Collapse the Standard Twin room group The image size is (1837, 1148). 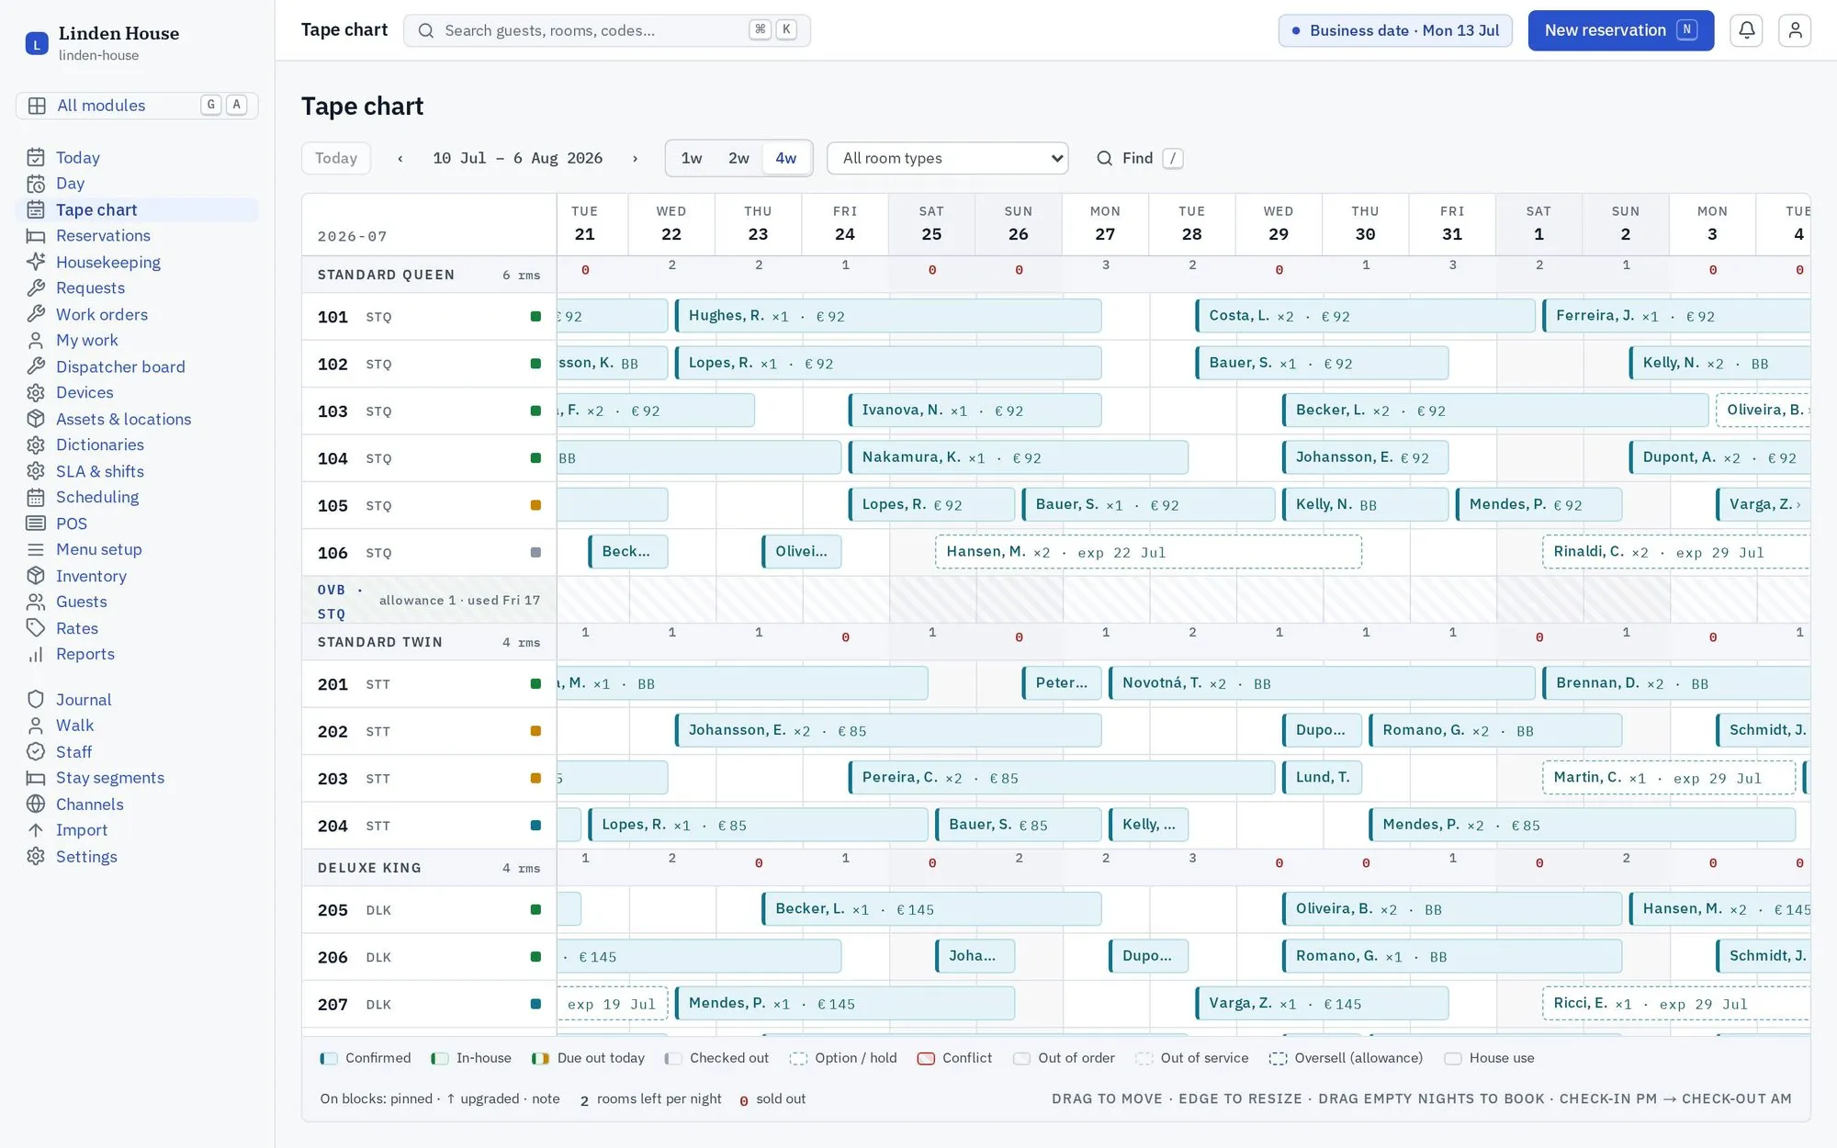click(x=429, y=642)
